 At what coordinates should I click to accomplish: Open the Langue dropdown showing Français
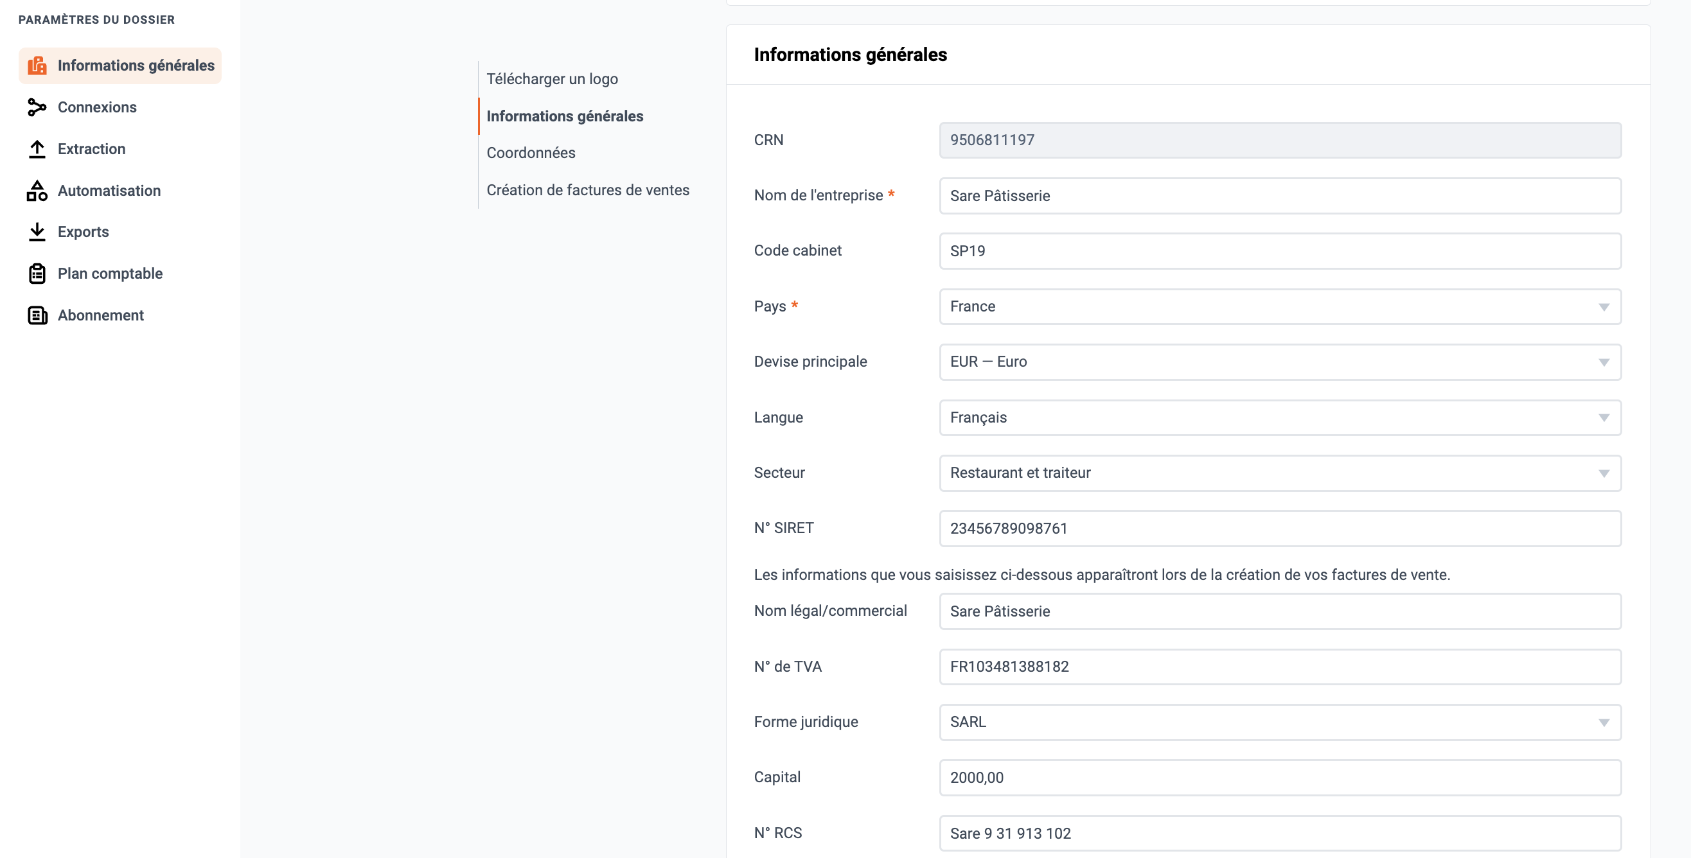[x=1280, y=418]
